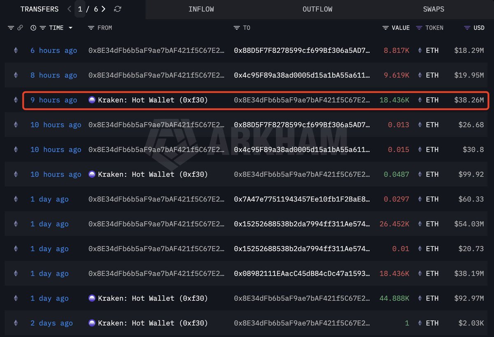
Task: Switch to the OUTFLOW tab
Action: (x=317, y=9)
